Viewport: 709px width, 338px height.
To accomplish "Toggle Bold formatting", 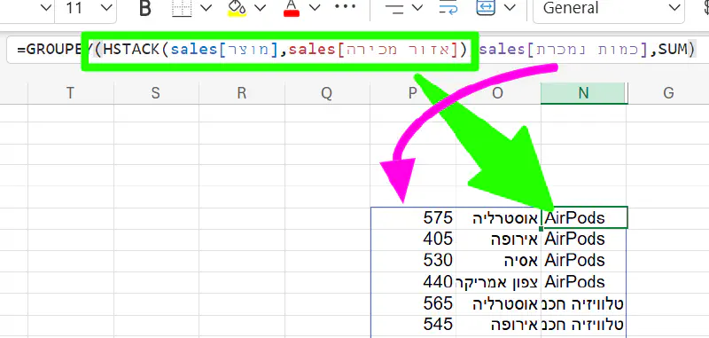I will 144,8.
